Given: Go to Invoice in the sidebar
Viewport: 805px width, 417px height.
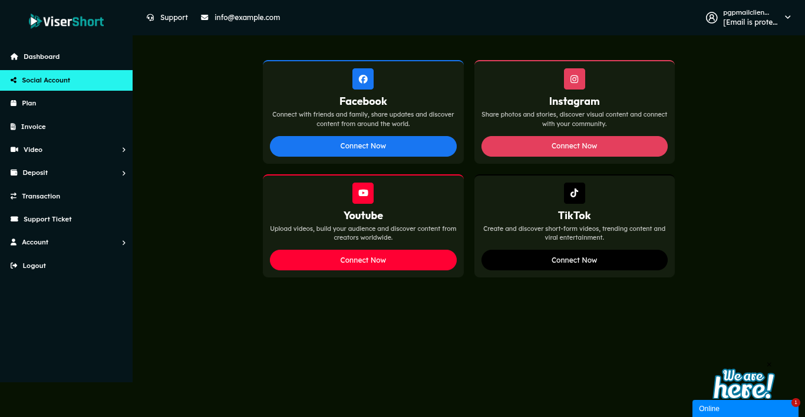Looking at the screenshot, I should pyautogui.click(x=33, y=127).
